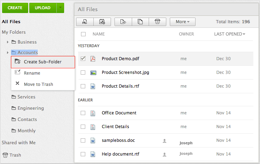Click the move-file arrow toolbar icon
This screenshot has width=260, height=164.
(x=123, y=22)
